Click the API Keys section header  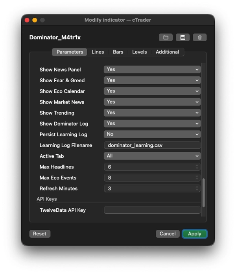tap(46, 199)
